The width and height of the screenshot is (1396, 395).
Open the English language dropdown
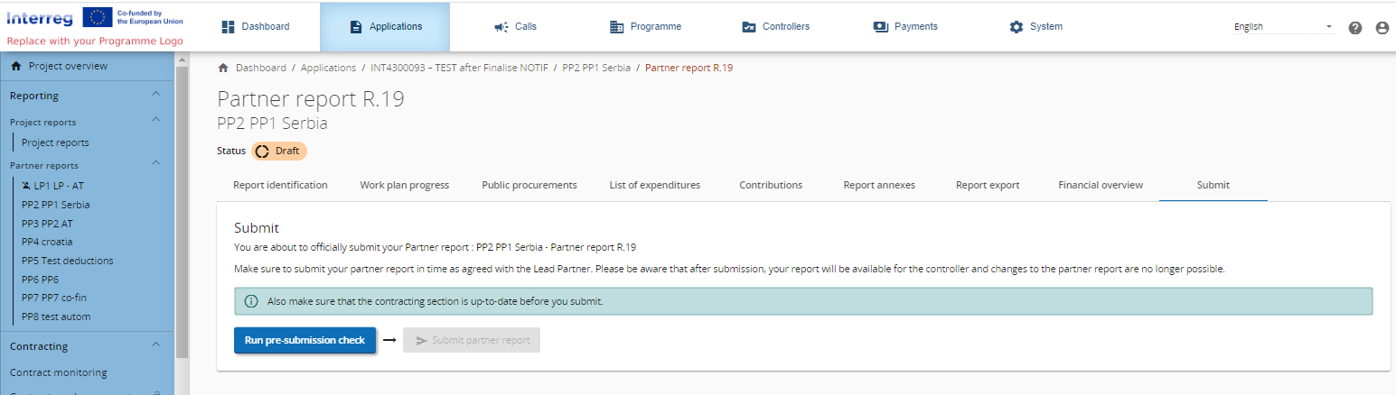pos(1283,27)
